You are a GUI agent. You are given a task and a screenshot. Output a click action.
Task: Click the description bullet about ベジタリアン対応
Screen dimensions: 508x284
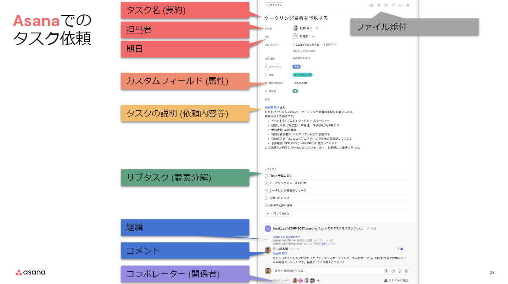click(x=300, y=134)
